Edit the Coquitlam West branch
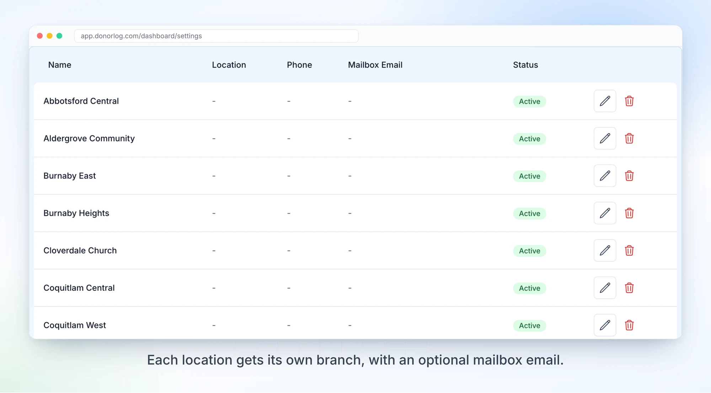711x393 pixels. click(605, 325)
